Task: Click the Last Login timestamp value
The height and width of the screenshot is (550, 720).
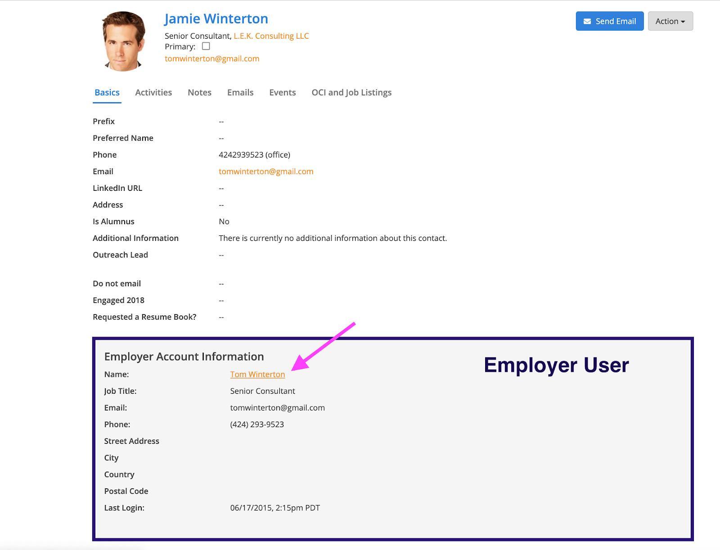Action: click(275, 508)
